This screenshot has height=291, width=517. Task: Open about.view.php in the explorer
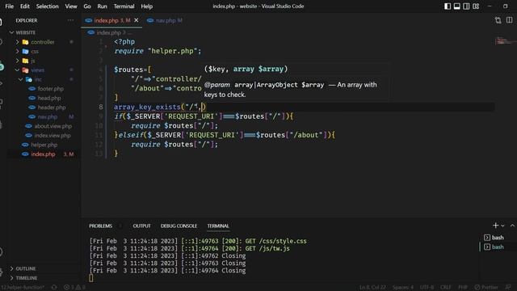(x=53, y=126)
